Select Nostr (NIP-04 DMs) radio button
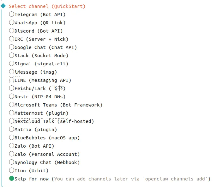The width and height of the screenshot is (223, 189). click(x=12, y=96)
